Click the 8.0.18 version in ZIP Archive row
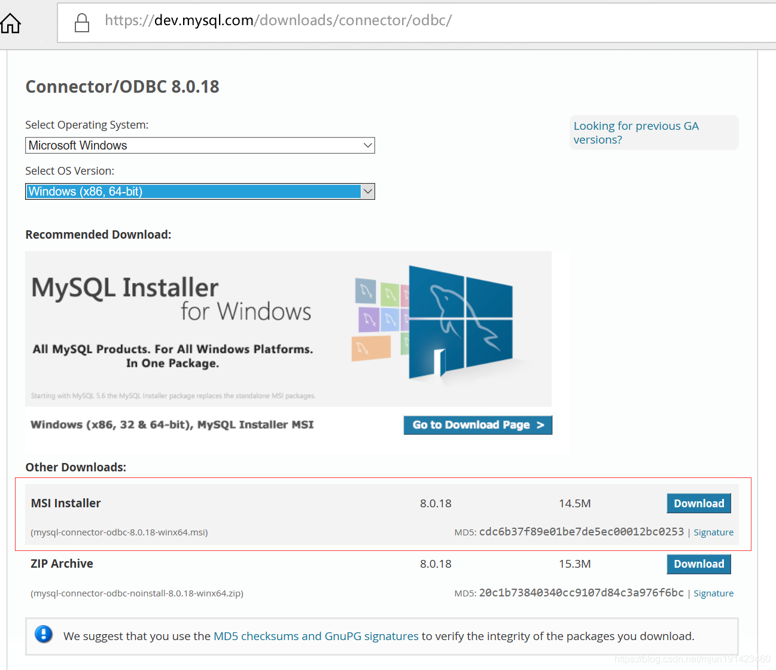Viewport: 776px width, 670px height. coord(436,564)
